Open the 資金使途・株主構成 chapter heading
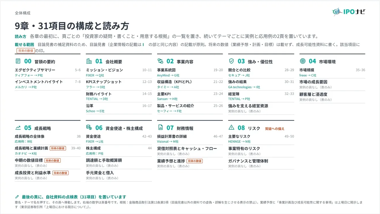 [124, 128]
